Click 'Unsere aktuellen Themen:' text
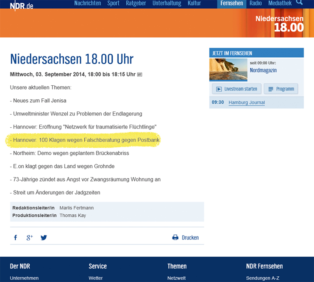Screen dimensions: 314x282 [x=41, y=87]
